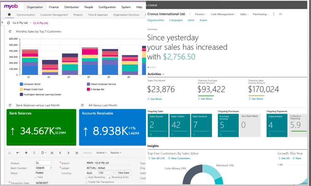Open the Campaigns link in Business Central

coord(176,20)
